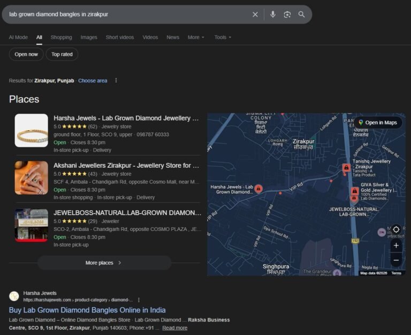This screenshot has width=411, height=335.
Task: Open the Images tab
Action: point(89,38)
